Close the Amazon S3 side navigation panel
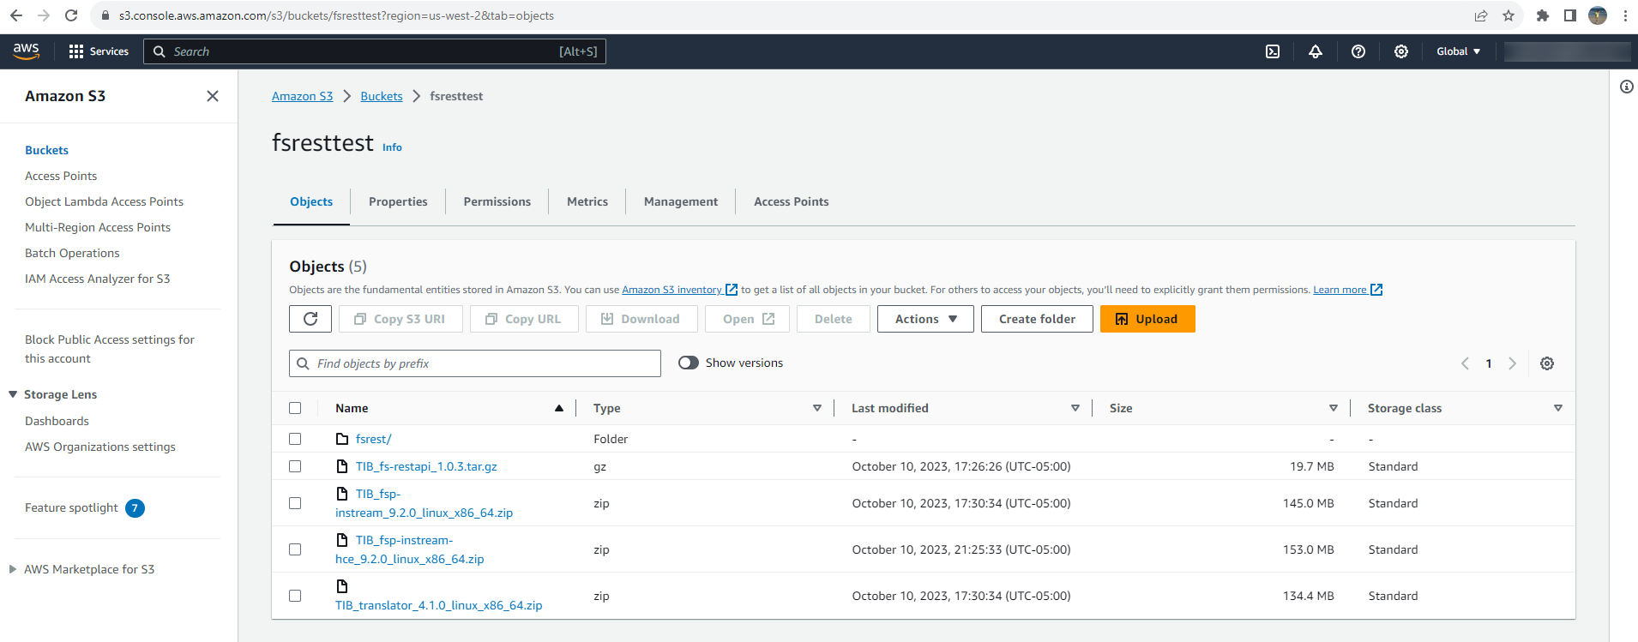1638x642 pixels. pos(213,96)
